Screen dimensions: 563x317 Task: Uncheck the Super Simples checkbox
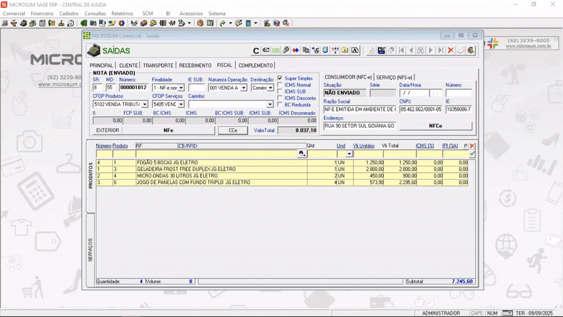[x=280, y=79]
